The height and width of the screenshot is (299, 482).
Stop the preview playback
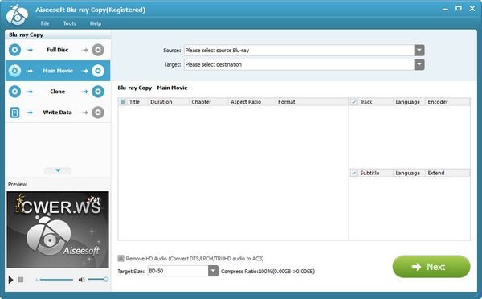pos(21,280)
